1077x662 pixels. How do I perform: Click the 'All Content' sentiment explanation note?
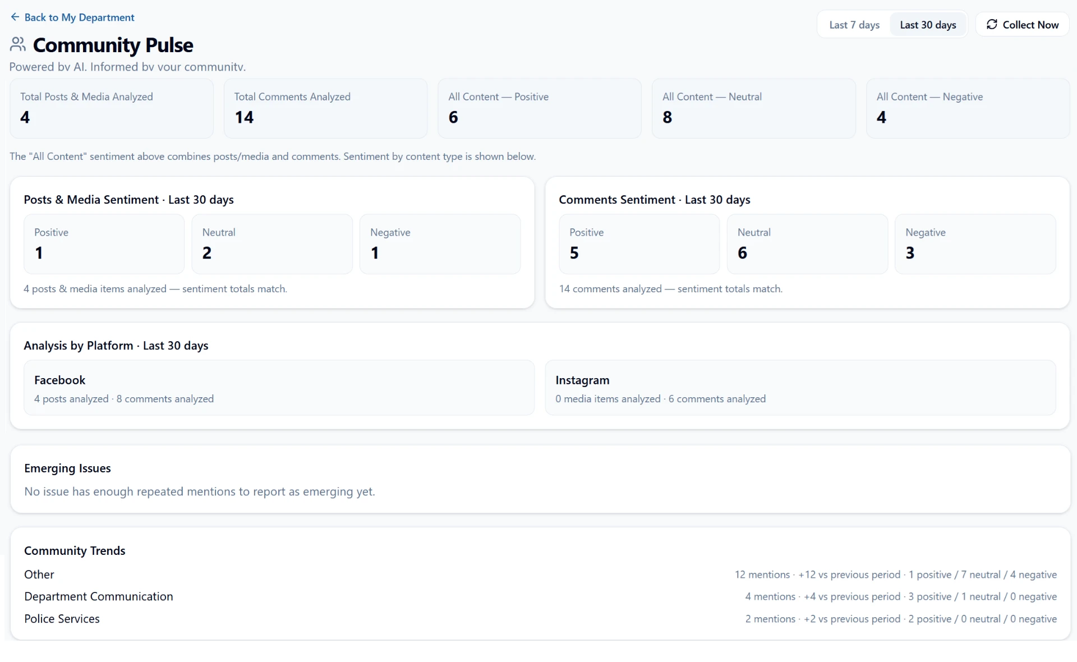click(272, 157)
